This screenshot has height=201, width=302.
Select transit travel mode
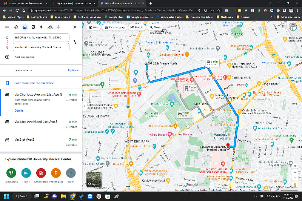pos(33,27)
